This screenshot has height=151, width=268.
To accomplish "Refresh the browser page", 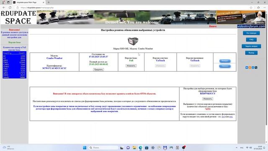I will point(10,8).
